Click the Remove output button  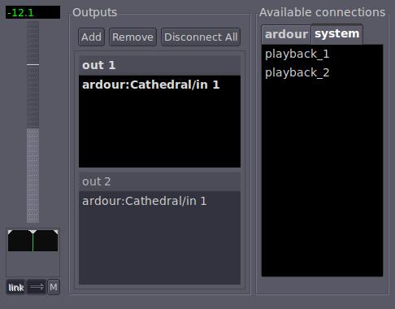[x=132, y=37]
